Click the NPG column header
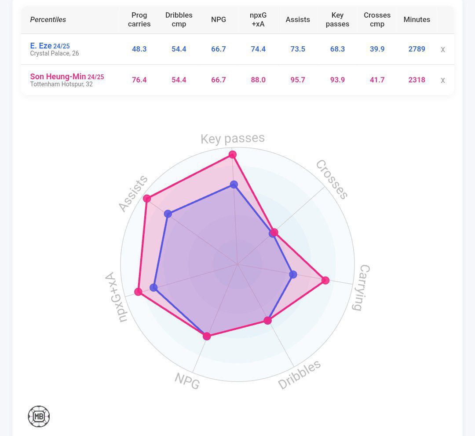 [219, 19]
